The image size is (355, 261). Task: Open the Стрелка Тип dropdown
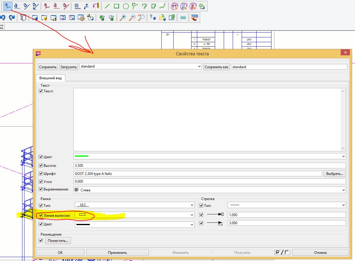click(343, 205)
